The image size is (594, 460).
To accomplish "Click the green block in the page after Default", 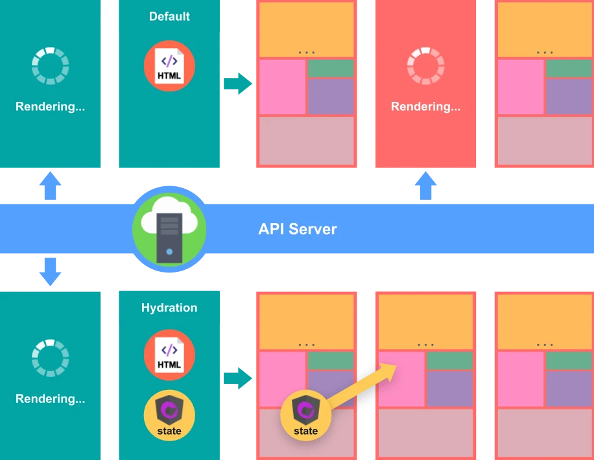I will 331,68.
